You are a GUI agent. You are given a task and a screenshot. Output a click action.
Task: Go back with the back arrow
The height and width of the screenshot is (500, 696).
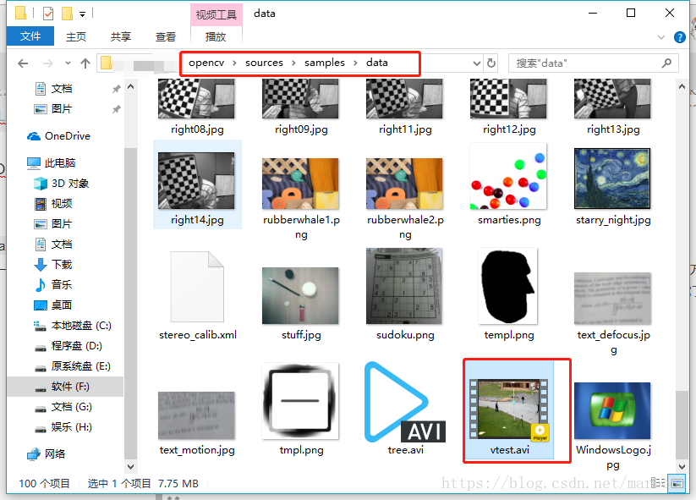(23, 63)
